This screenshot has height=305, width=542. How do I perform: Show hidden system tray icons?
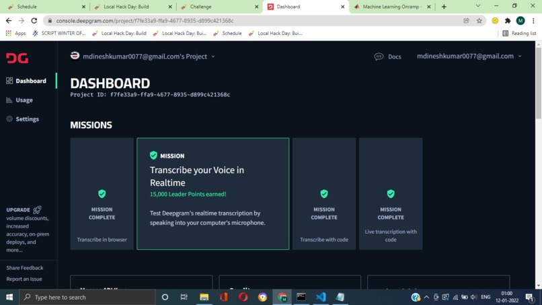point(426,297)
